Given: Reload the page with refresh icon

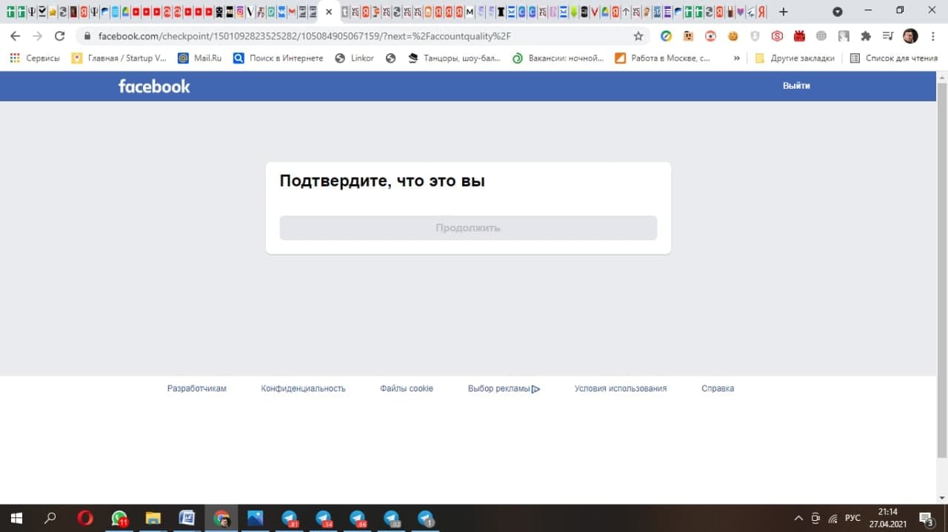Looking at the screenshot, I should (60, 36).
